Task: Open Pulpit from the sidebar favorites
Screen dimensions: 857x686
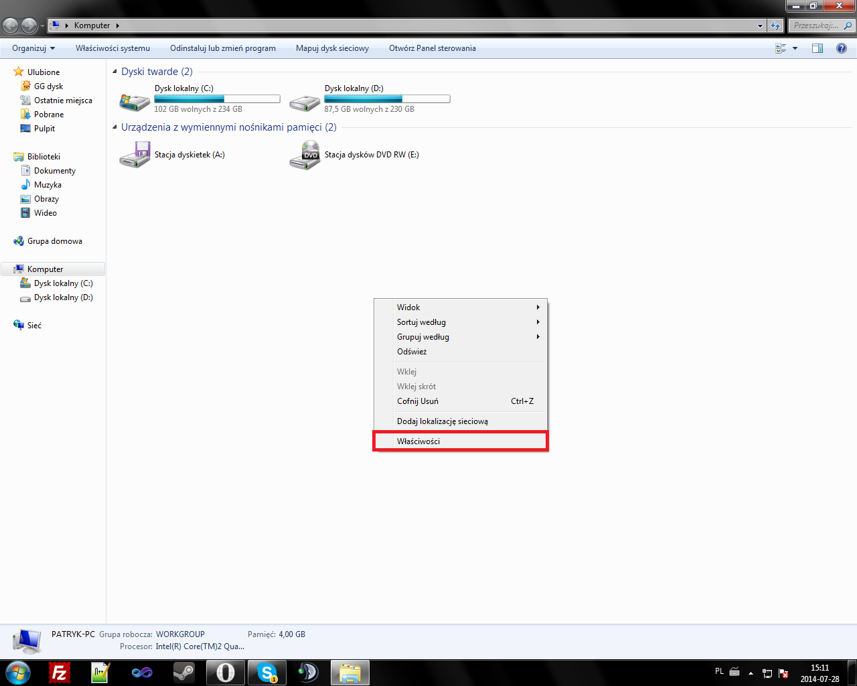Action: [x=37, y=129]
